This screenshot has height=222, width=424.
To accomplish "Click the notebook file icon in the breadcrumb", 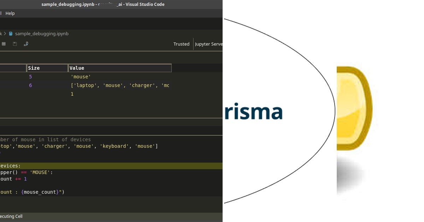I will pos(11,33).
